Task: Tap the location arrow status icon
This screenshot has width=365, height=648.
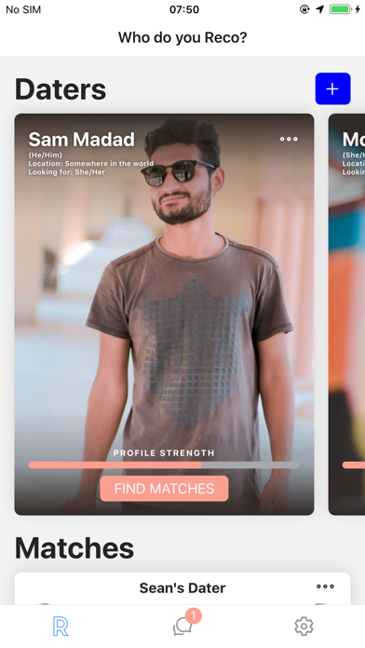Action: tap(319, 9)
